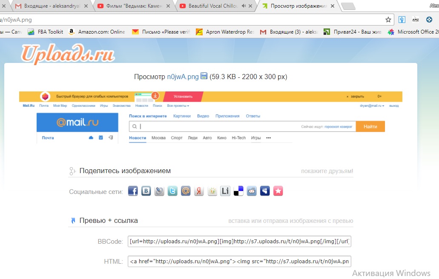Open Amazon.com: Online bookmark
Screen dimensions: 439x279
97,32
